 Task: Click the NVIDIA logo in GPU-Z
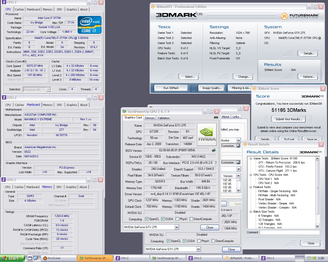(x=207, y=135)
